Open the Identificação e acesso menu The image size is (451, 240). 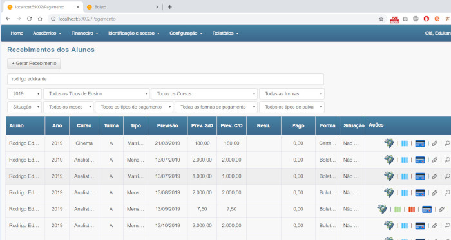134,33
